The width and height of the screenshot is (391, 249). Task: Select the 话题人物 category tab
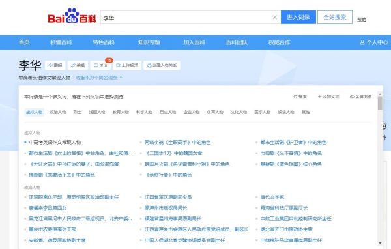(97, 112)
